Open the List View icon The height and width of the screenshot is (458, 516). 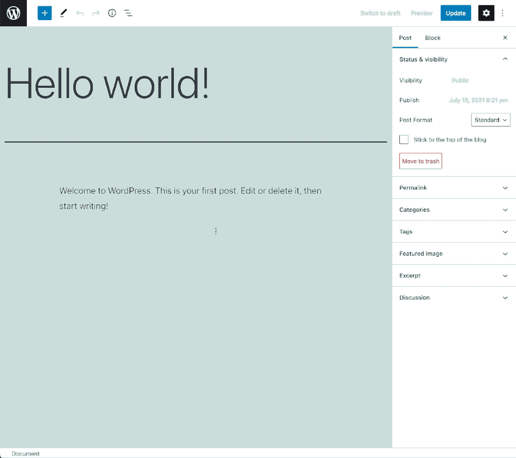(128, 13)
